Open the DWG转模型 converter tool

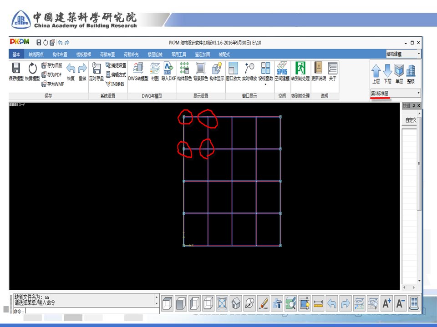(x=138, y=69)
